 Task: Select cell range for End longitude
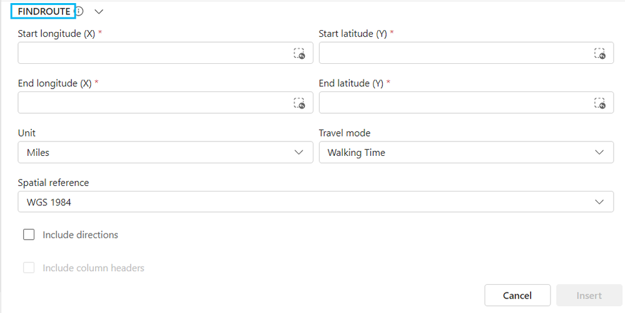point(299,103)
